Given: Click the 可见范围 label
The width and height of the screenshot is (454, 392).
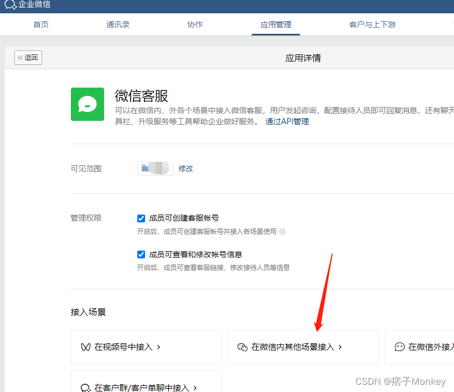Looking at the screenshot, I should coord(86,169).
